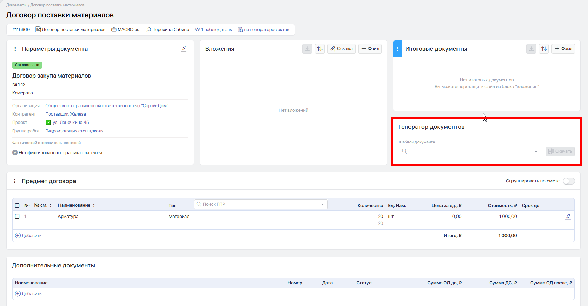This screenshot has height=306, width=588.
Task: Click sort arrows icon in Вложения panel
Action: coord(319,49)
